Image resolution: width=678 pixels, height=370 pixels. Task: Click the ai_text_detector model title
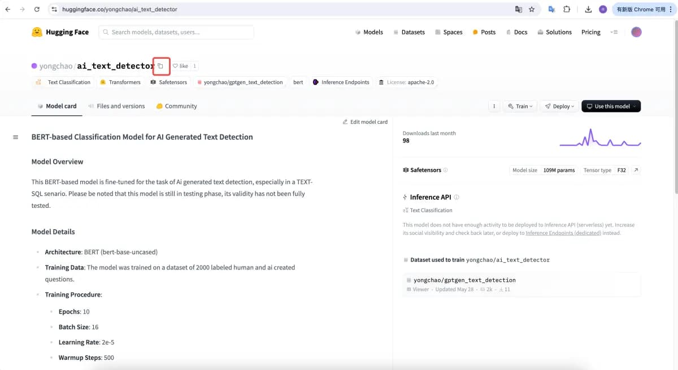[115, 66]
